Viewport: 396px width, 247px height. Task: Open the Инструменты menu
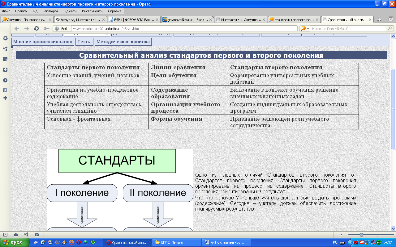point(93,11)
